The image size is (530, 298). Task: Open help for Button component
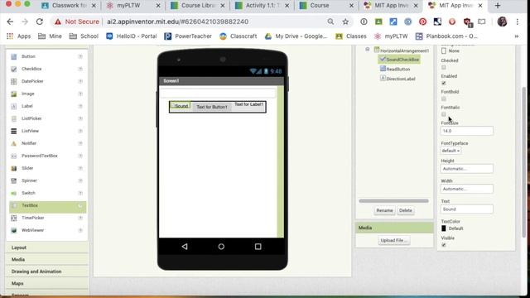click(80, 56)
